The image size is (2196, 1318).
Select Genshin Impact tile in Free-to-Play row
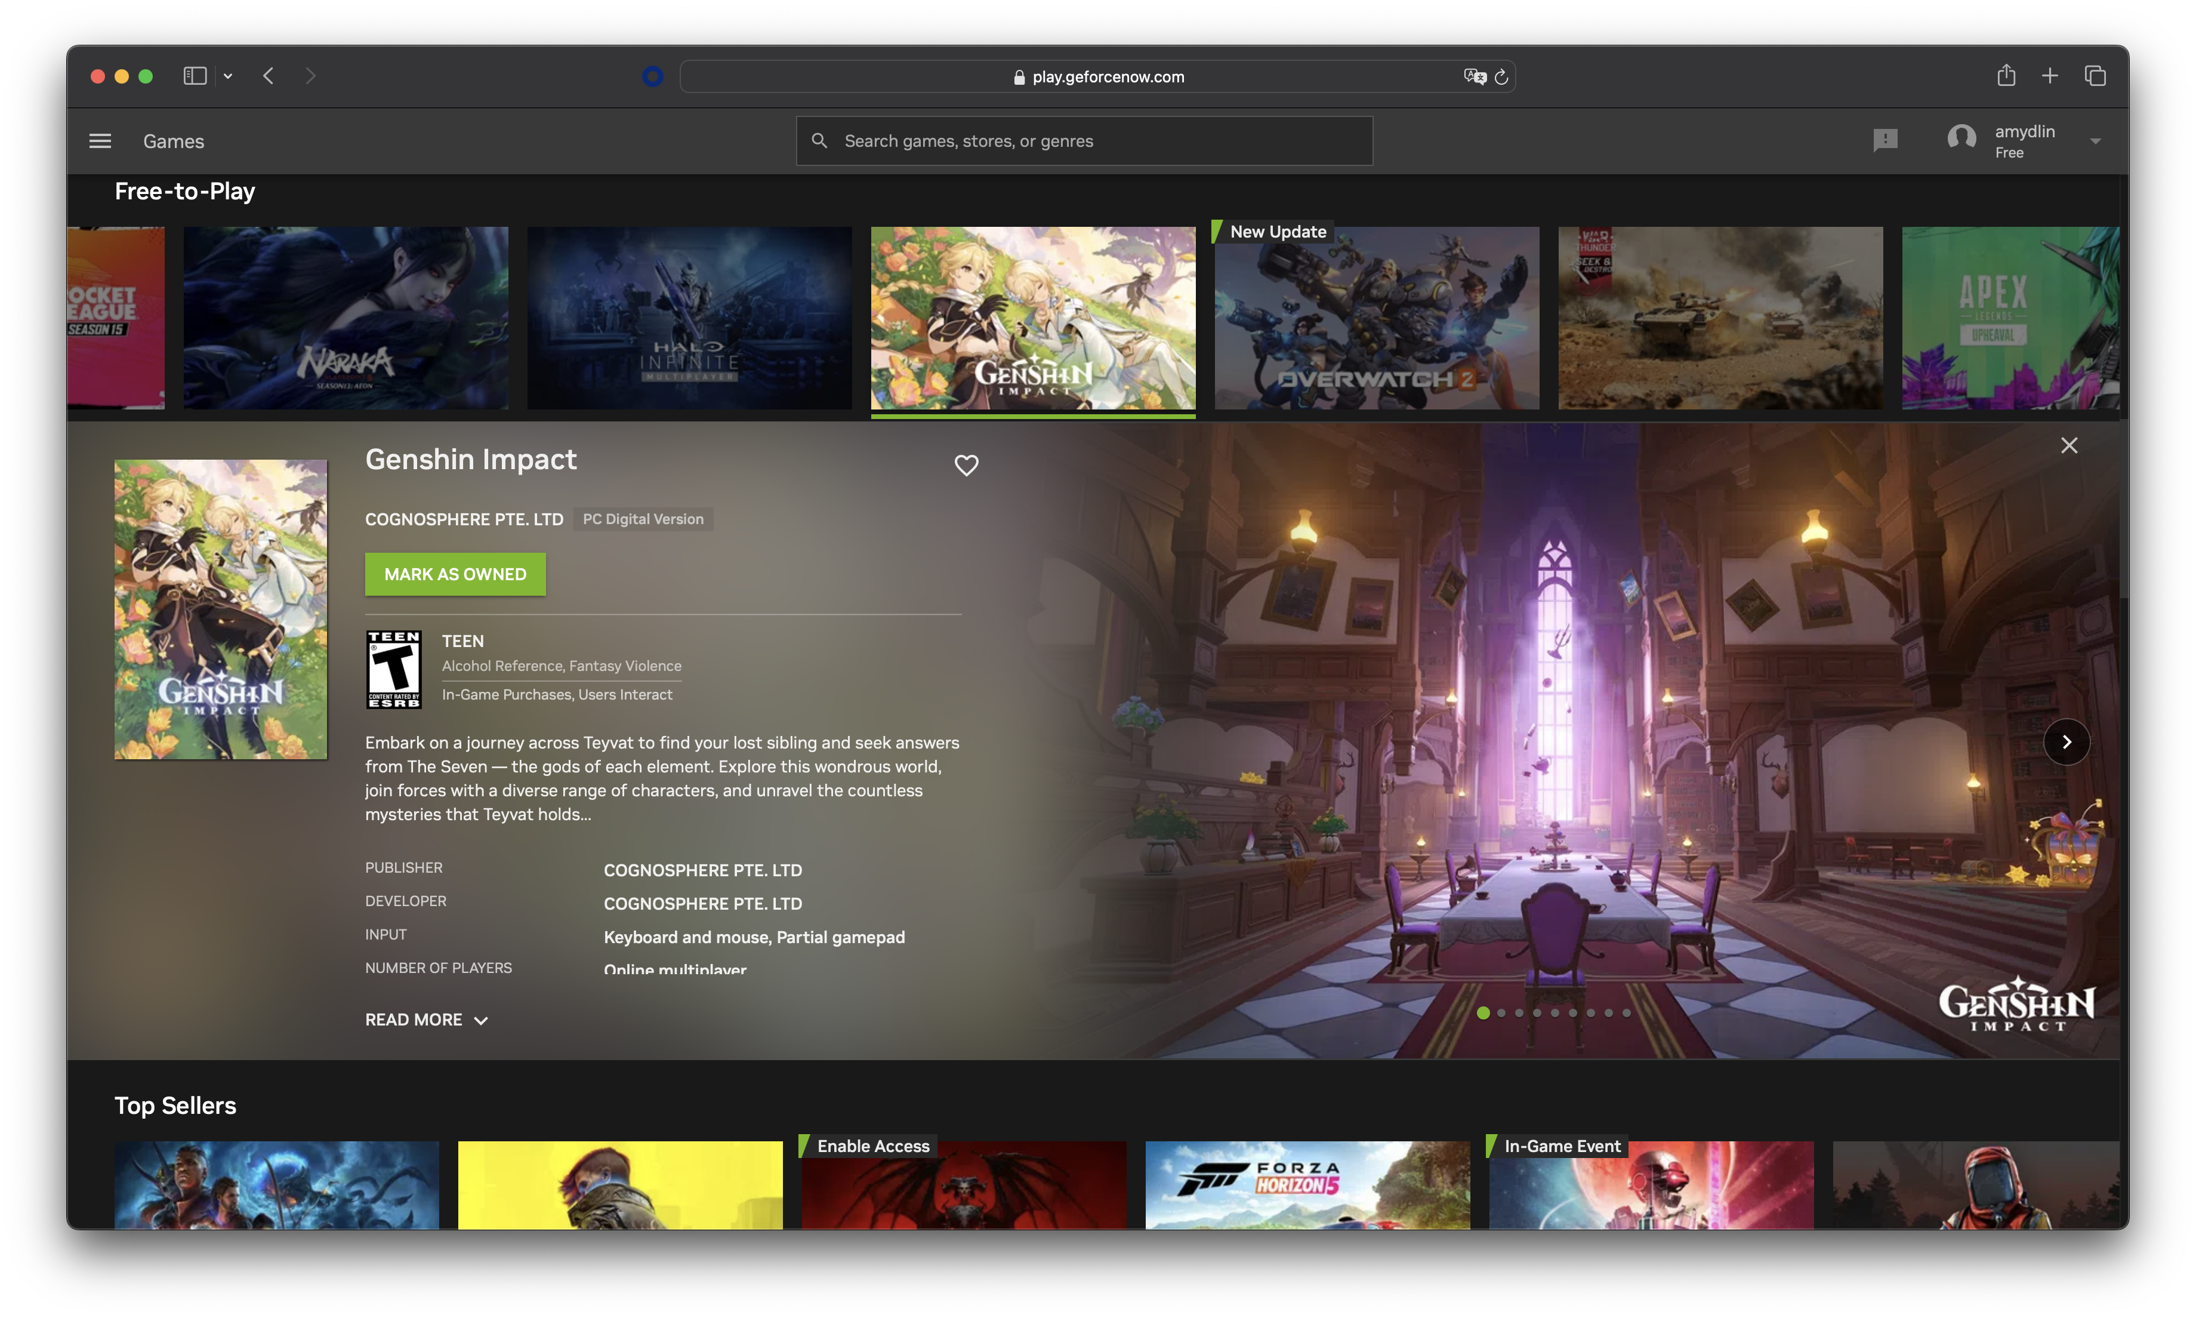tap(1032, 318)
